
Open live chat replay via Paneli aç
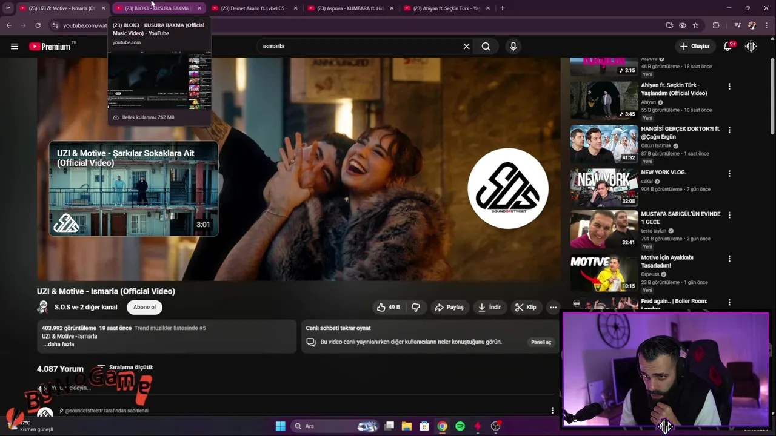[541, 342]
